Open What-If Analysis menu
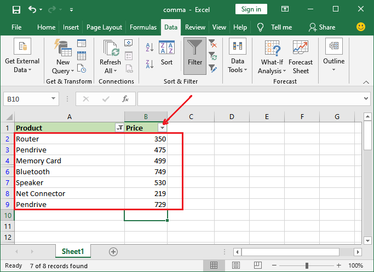 coord(272,57)
